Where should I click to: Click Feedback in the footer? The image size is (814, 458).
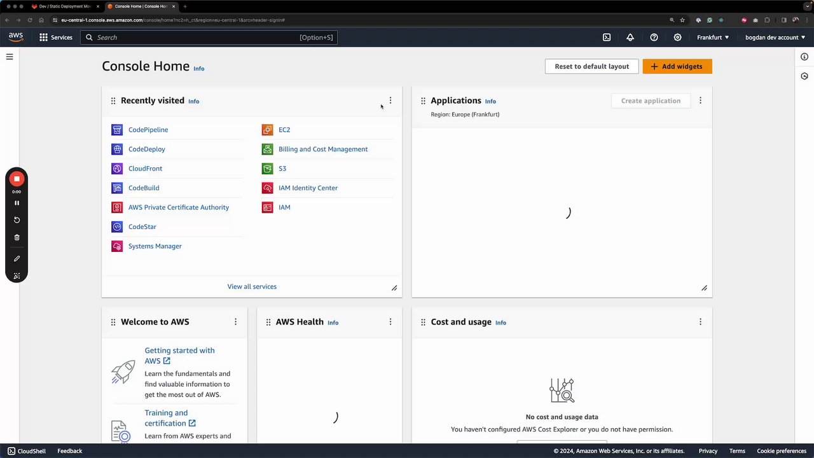[x=70, y=451]
